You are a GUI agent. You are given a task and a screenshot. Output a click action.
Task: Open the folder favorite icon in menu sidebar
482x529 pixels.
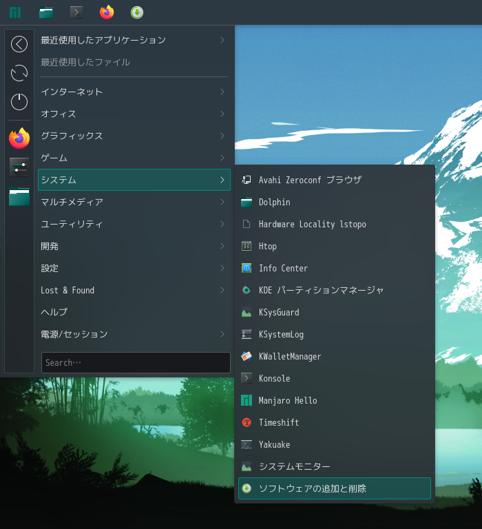[x=19, y=196]
